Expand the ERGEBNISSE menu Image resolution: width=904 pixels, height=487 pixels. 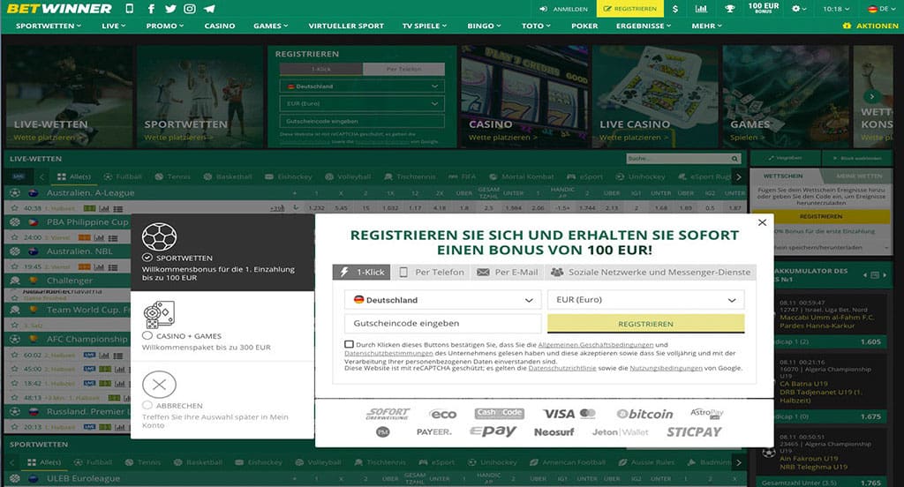pos(644,26)
